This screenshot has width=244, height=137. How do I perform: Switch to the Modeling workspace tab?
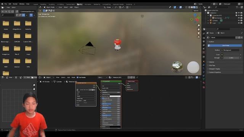coord(43,4)
